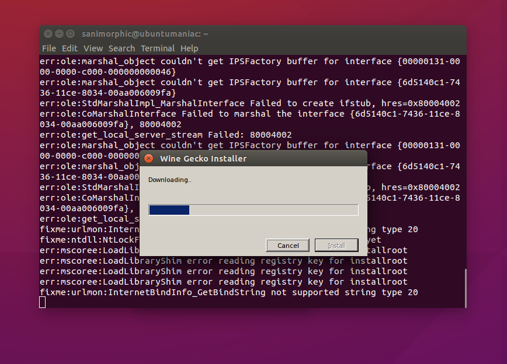Close the Wine Gecko Installer dialog
Viewport: 507px width, 364px height.
[149, 159]
